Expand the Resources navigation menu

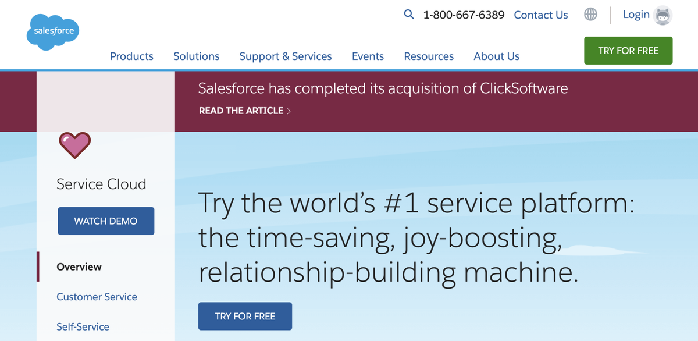[429, 56]
